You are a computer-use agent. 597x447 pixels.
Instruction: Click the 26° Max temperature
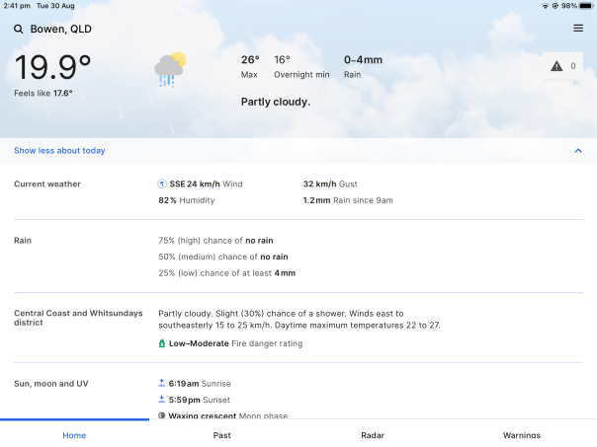click(x=250, y=60)
